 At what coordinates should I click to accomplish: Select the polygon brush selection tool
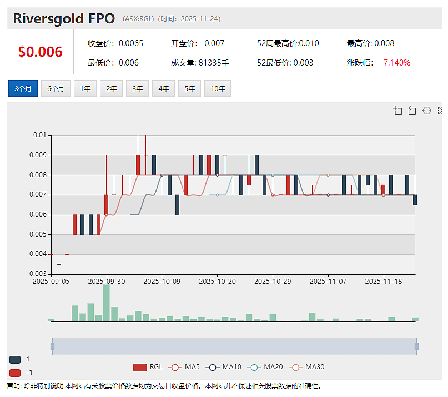[427, 110]
